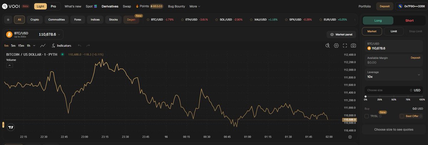The width and height of the screenshot is (428, 145).
Task: Favorite the XAU/USD ticker star
Action: pyautogui.click(x=251, y=20)
